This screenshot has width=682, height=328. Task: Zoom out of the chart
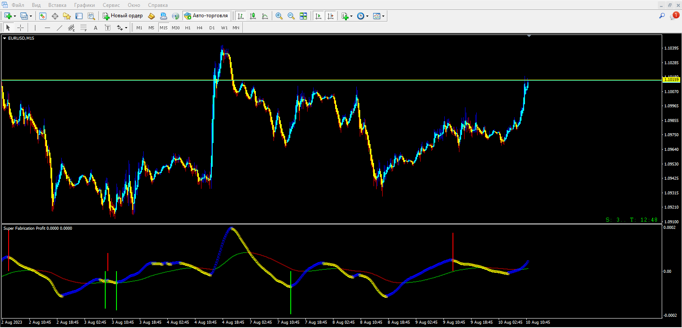291,16
